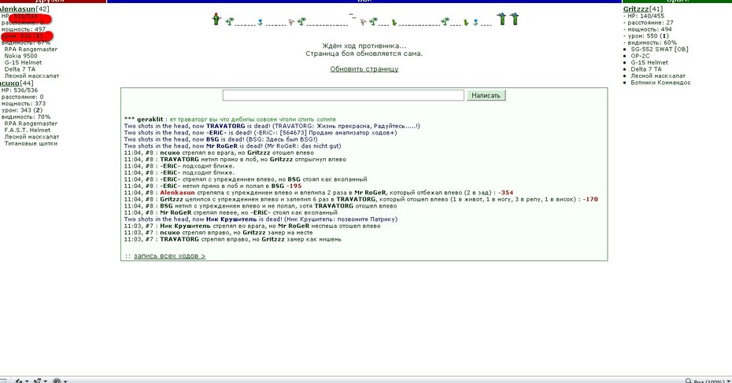This screenshot has height=383, width=732.
Task: Select Лесной маскхалат under ncuxo
Action: (31, 137)
